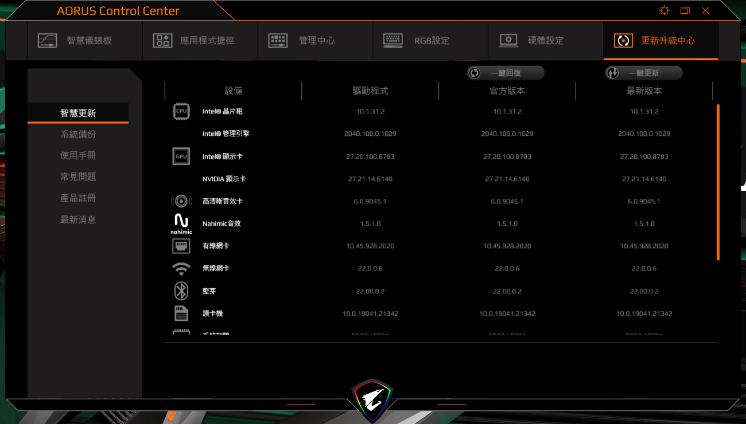Select 智慧更新 in the sidebar
746x424 pixels.
coord(78,113)
